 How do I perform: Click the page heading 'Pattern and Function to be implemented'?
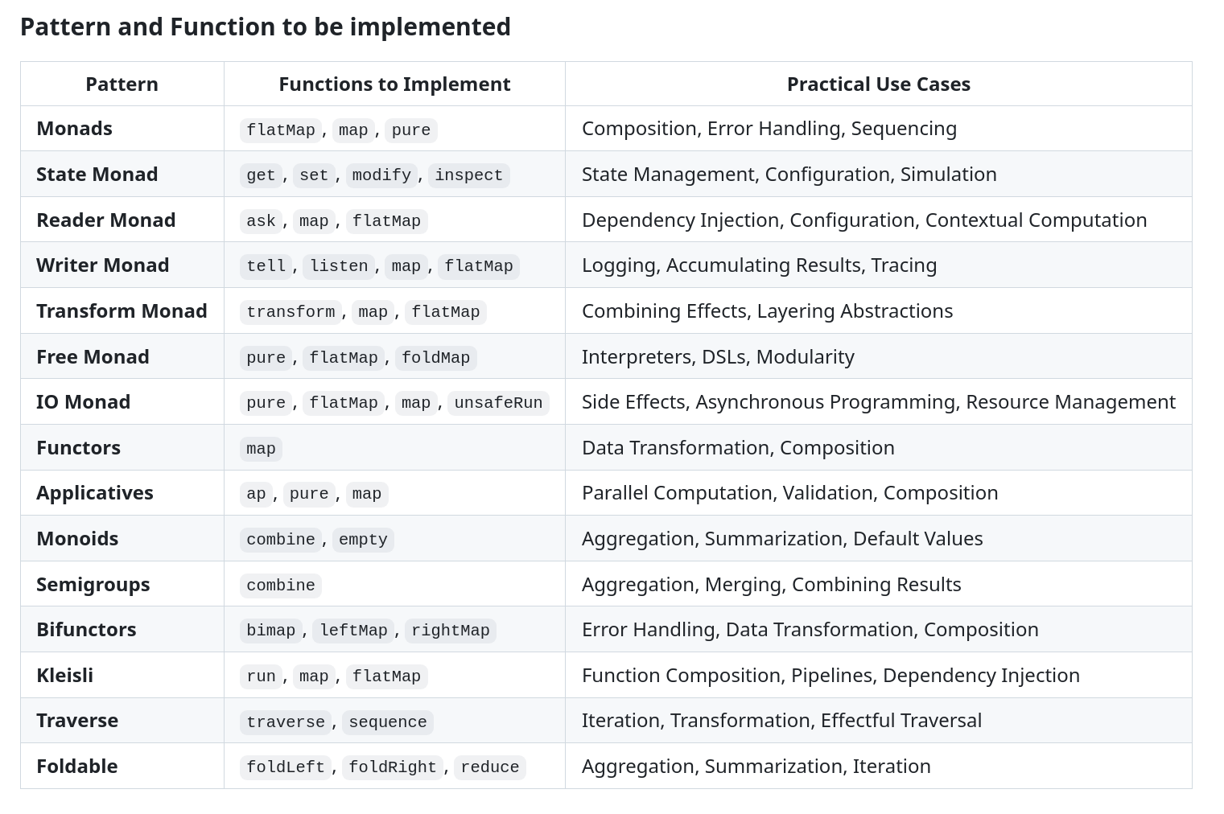pos(266,27)
